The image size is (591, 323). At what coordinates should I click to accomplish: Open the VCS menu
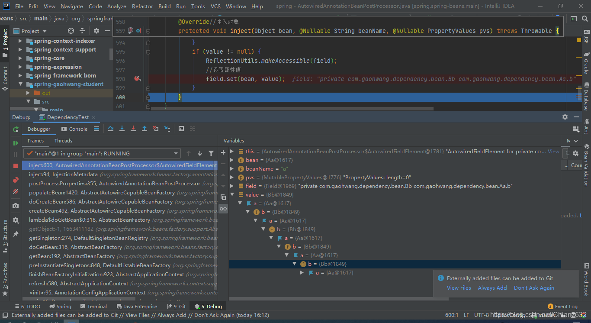coord(215,6)
